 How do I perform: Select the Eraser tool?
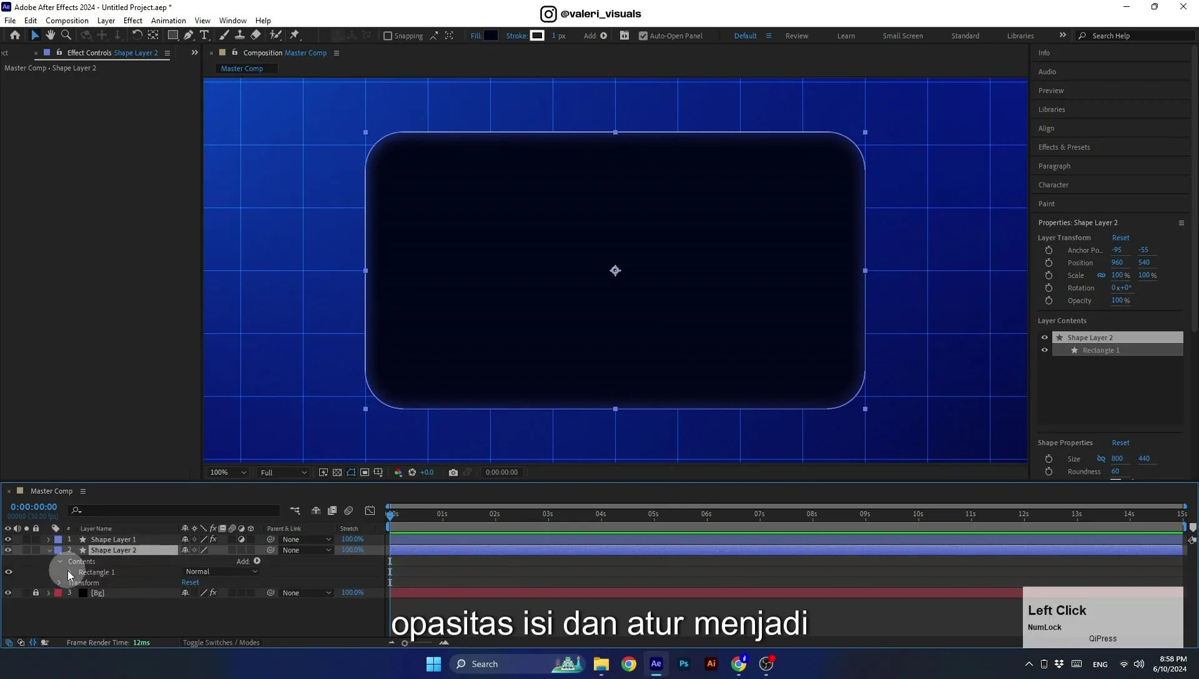pyautogui.click(x=255, y=36)
